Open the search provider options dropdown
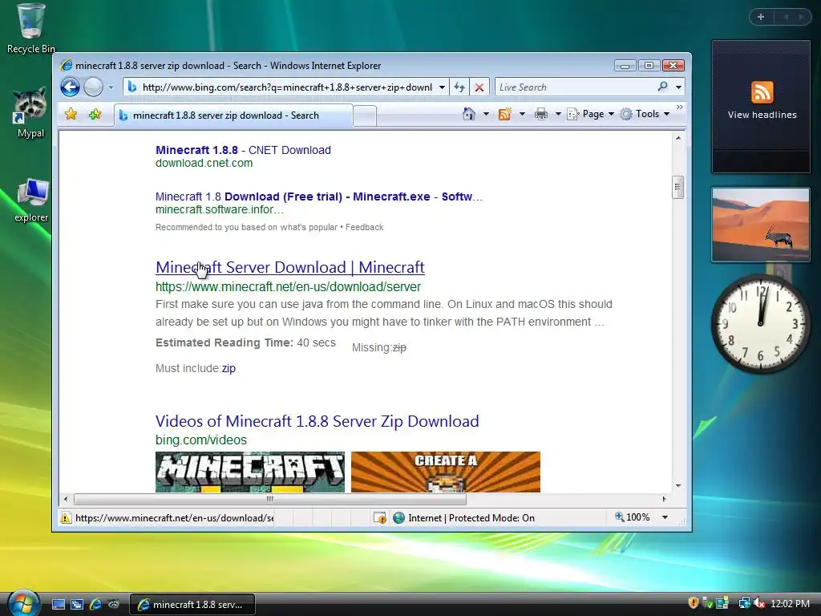The height and width of the screenshot is (616, 821). 678,87
